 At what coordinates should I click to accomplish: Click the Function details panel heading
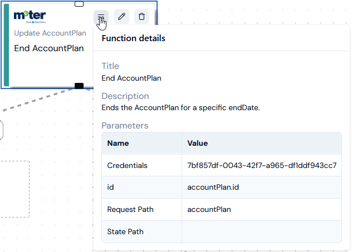click(x=133, y=38)
